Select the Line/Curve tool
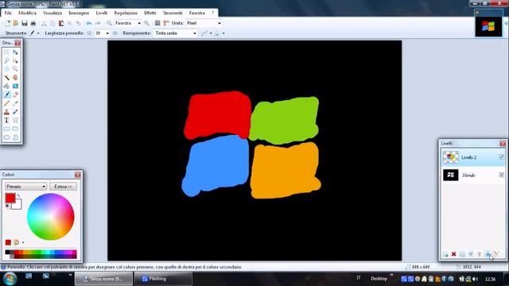Viewport: 509px width, 286px height. pos(15,120)
